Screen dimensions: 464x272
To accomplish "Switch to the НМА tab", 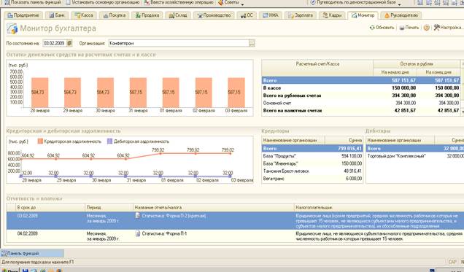I will point(271,15).
